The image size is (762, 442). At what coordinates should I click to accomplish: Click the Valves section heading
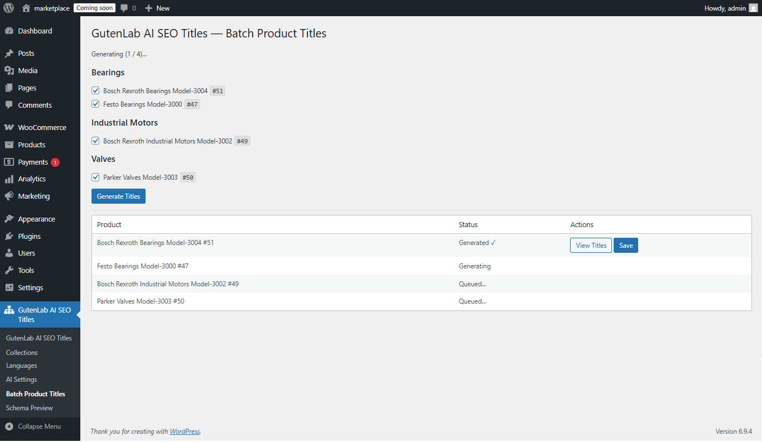point(103,159)
